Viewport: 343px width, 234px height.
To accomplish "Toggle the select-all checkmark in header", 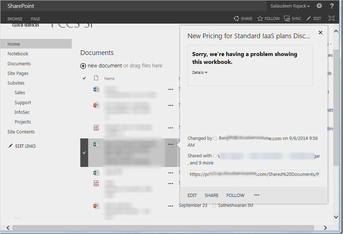I will 84,78.
